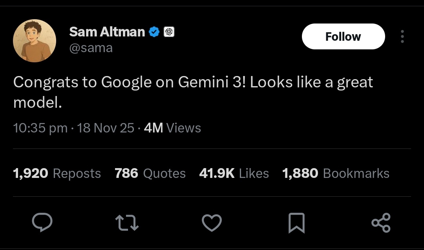Click the OpenAI affiliation badge
This screenshot has width=424, height=250.
[x=169, y=32]
